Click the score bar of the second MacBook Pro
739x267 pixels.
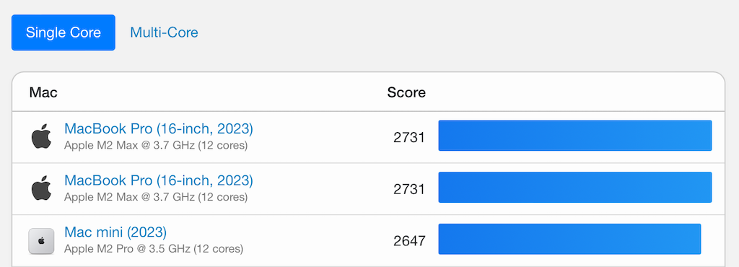[575, 188]
